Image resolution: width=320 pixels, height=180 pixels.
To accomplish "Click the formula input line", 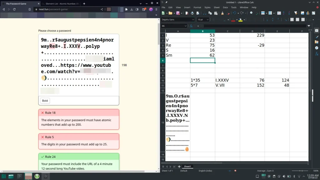I will click(255, 26).
